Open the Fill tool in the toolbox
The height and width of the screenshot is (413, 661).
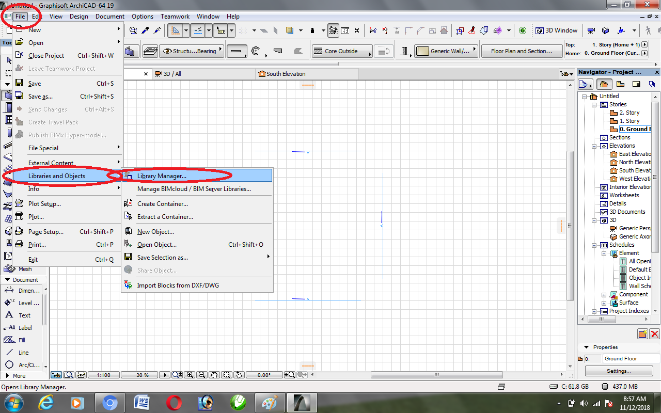[22, 340]
